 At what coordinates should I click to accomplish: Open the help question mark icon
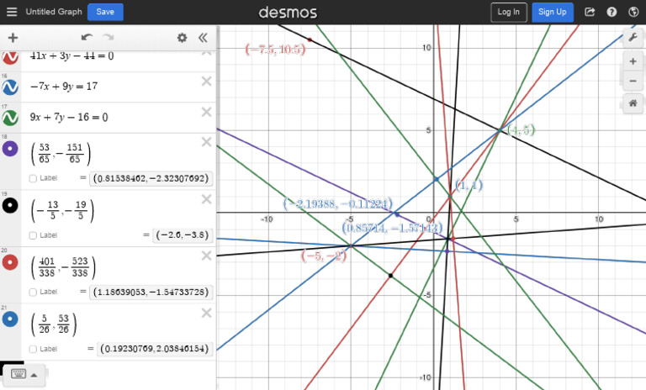click(x=612, y=12)
